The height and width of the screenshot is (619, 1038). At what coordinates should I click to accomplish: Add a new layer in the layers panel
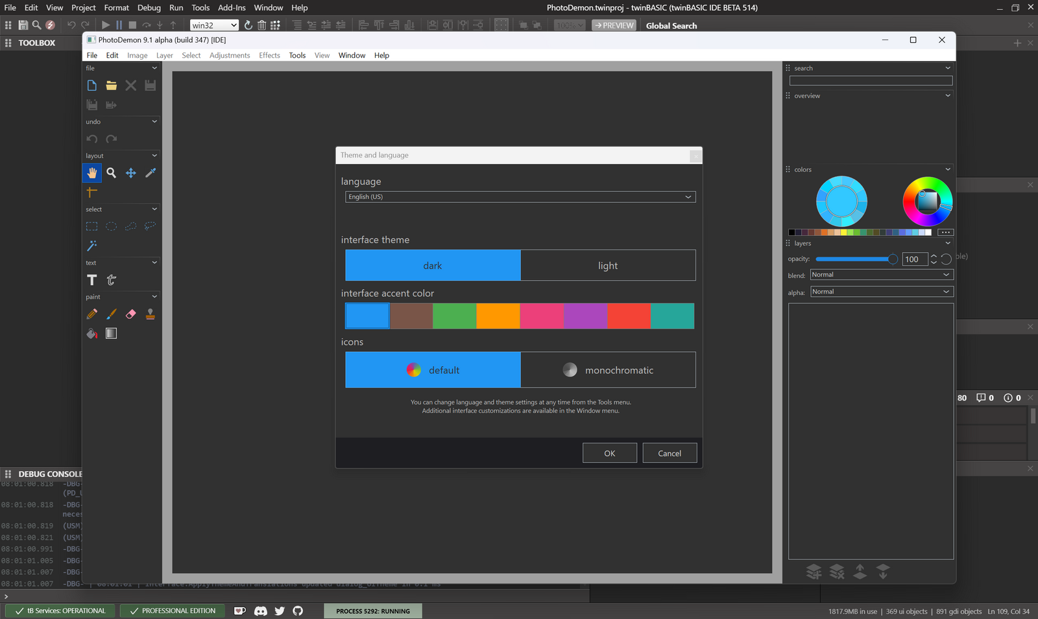tap(814, 571)
